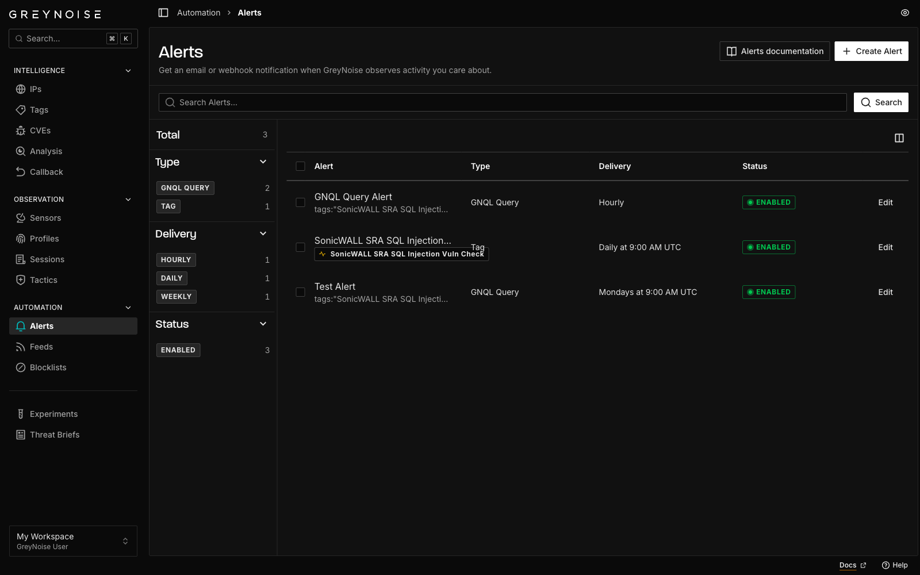
Task: Check the GNQL Query Alert row checkbox
Action: click(x=300, y=202)
